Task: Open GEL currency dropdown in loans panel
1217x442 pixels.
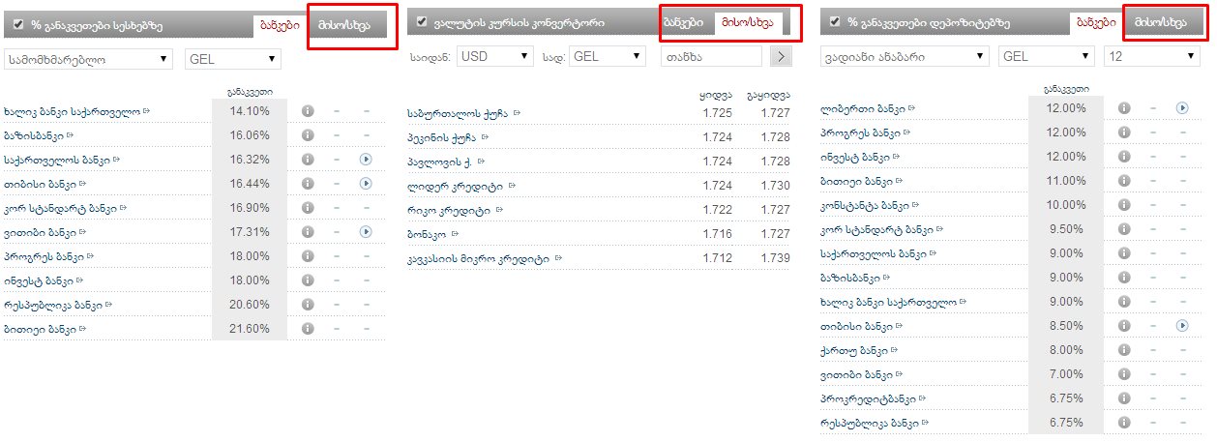Action: 232,59
